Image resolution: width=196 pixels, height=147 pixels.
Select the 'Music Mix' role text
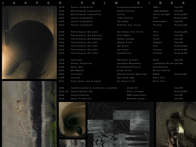pos(77,67)
